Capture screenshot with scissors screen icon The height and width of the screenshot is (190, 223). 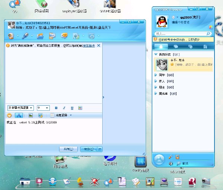pyautogui.click(x=41, y=115)
